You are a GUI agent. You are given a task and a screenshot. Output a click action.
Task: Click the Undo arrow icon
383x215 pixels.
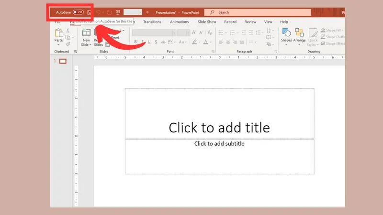click(x=98, y=12)
